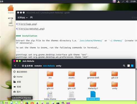Open the Trash desktop icon
This screenshot has height=104, width=137.
11,22
